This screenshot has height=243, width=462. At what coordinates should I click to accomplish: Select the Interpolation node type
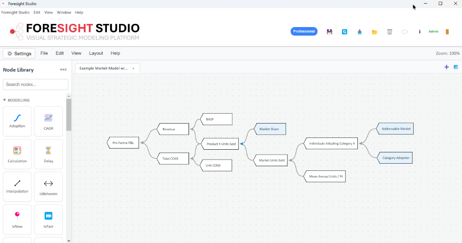coord(17,187)
